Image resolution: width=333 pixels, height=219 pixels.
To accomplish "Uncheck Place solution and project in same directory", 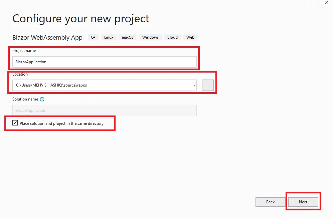I will pos(15,123).
